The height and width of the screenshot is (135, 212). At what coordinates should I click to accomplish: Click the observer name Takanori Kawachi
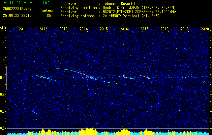point(119,4)
